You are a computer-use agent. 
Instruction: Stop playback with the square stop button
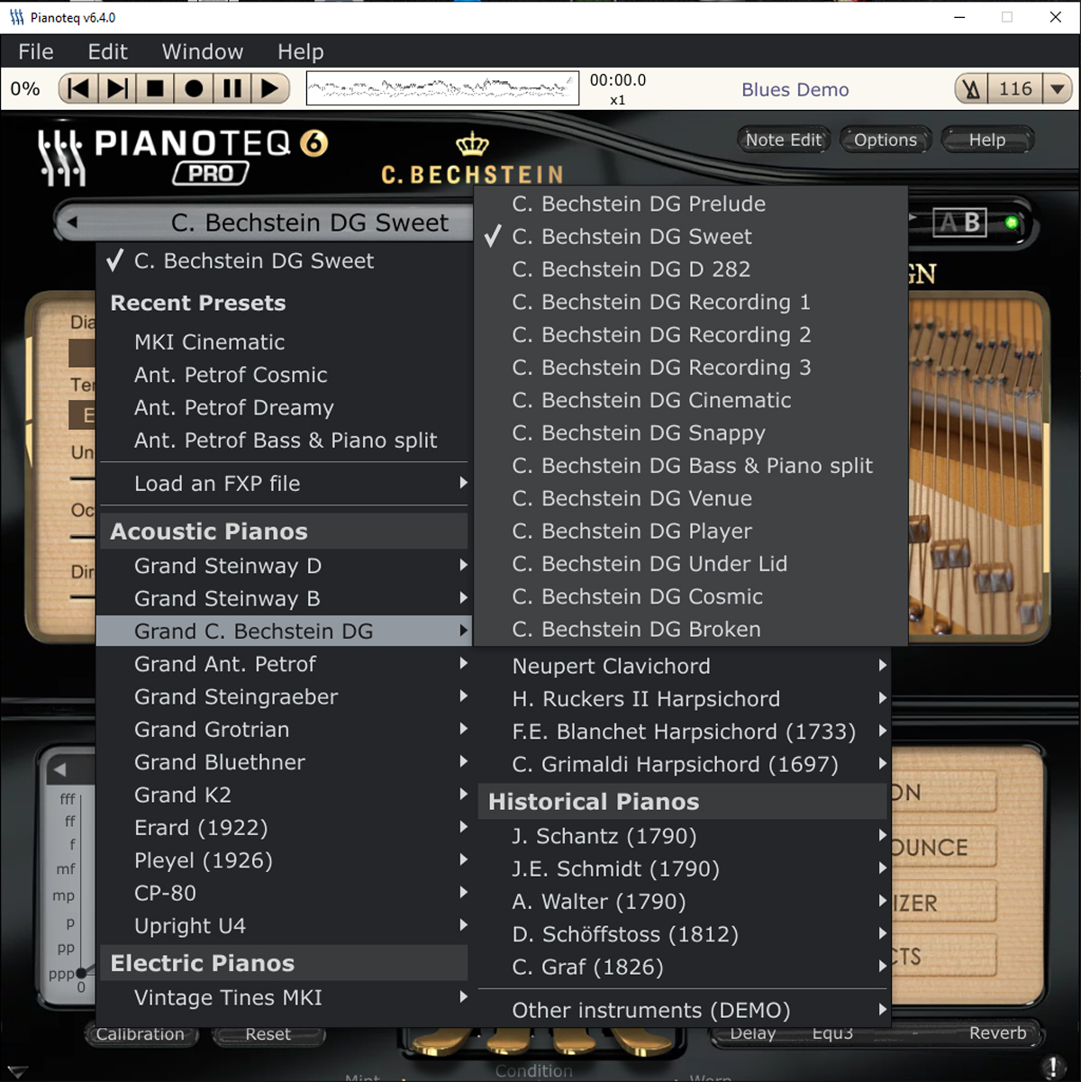[156, 88]
